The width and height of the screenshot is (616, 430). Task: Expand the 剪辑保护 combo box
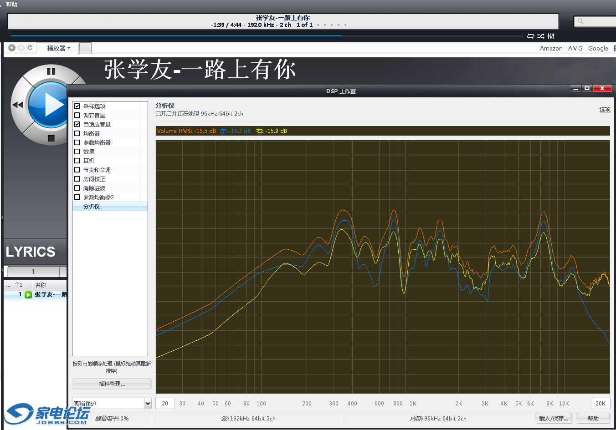pyautogui.click(x=148, y=404)
